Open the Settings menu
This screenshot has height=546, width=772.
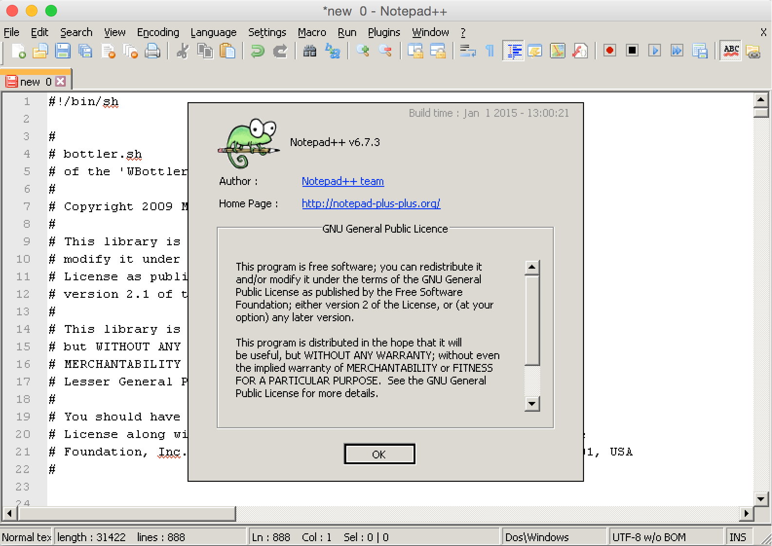coord(267,32)
